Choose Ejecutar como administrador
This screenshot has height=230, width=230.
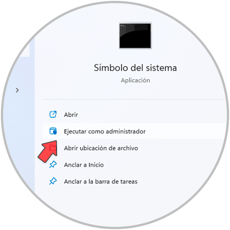105,131
